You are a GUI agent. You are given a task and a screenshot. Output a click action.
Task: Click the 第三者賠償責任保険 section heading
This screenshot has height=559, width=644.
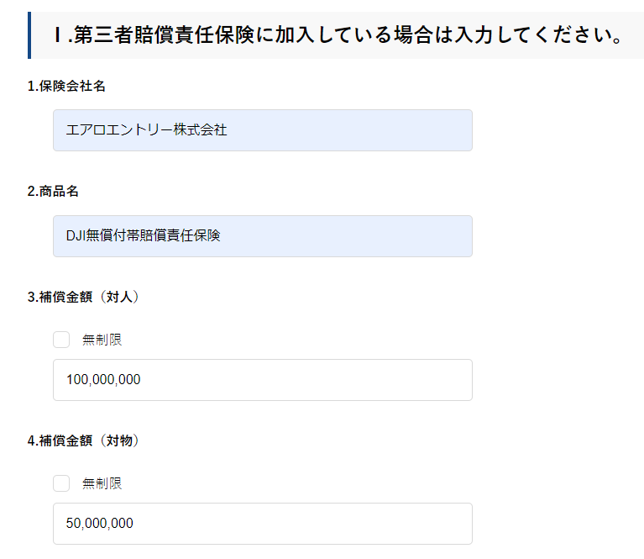coord(336,35)
